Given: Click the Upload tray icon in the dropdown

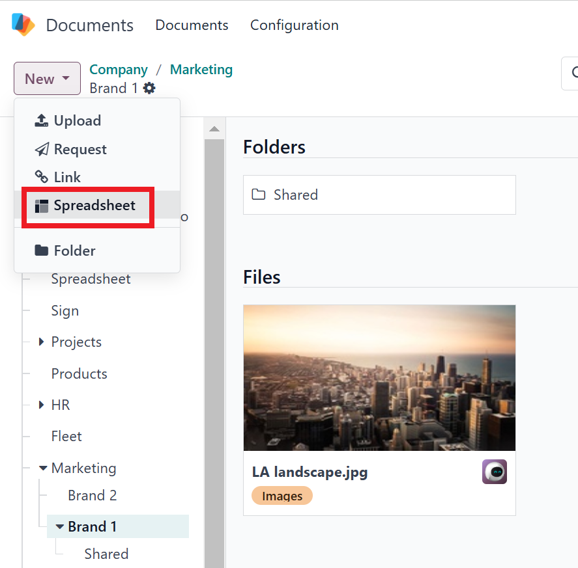Looking at the screenshot, I should click(41, 120).
